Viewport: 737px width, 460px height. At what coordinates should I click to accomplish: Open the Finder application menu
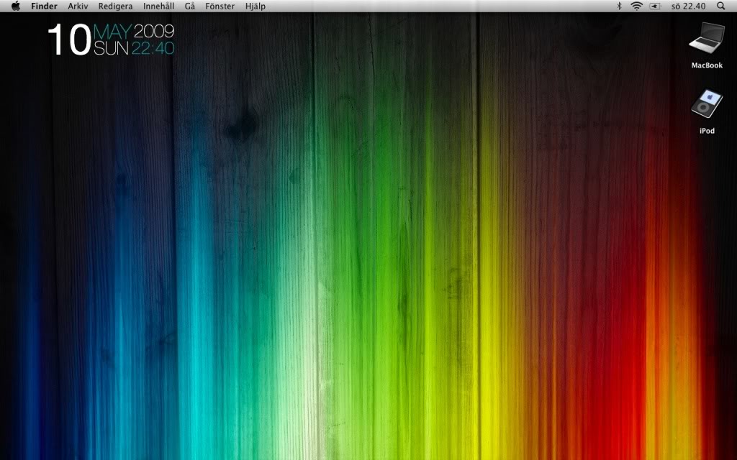[44, 6]
